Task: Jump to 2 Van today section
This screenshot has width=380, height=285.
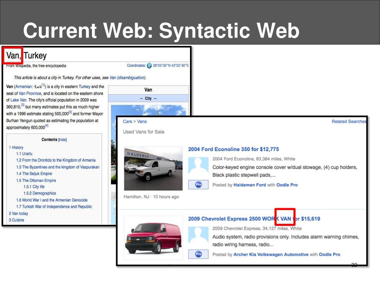Action: (x=19, y=213)
